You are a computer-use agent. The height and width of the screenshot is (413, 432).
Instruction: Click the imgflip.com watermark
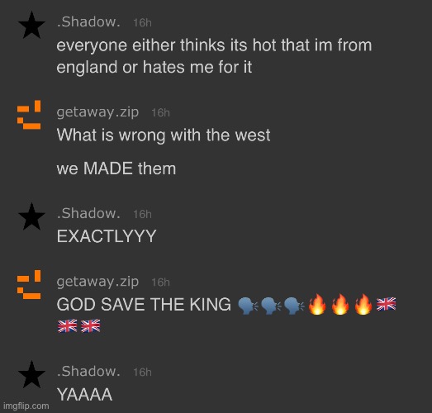point(26,406)
